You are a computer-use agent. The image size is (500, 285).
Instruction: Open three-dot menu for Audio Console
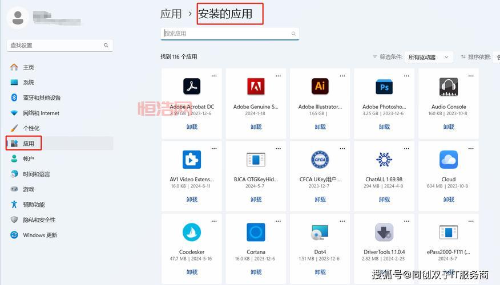(471, 75)
